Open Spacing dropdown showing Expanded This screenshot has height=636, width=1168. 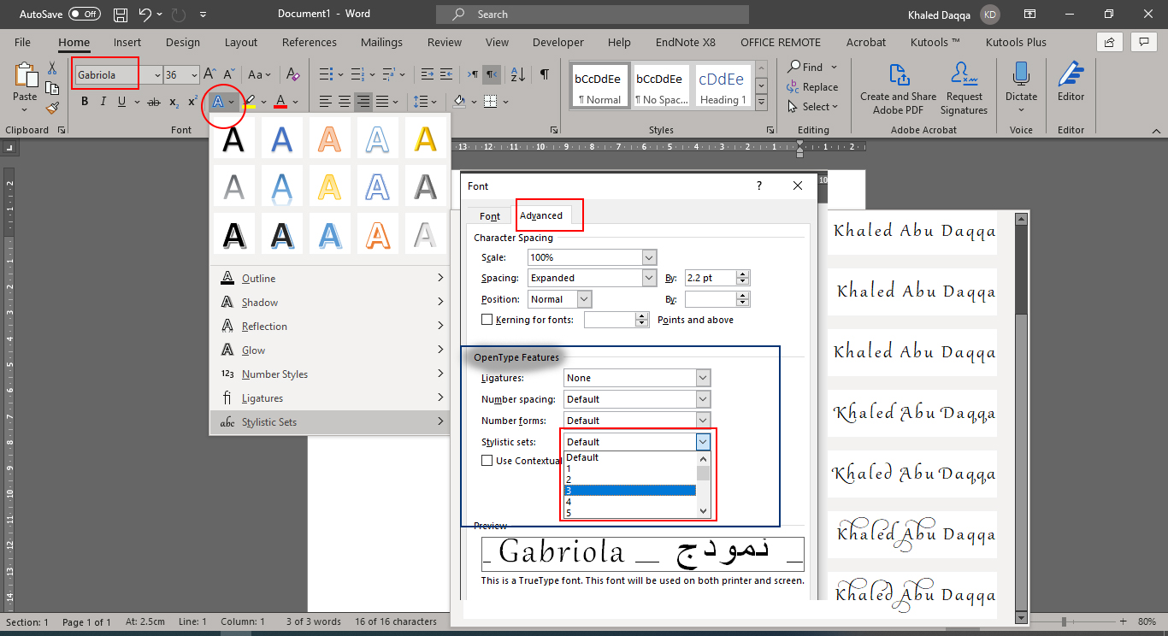click(649, 278)
